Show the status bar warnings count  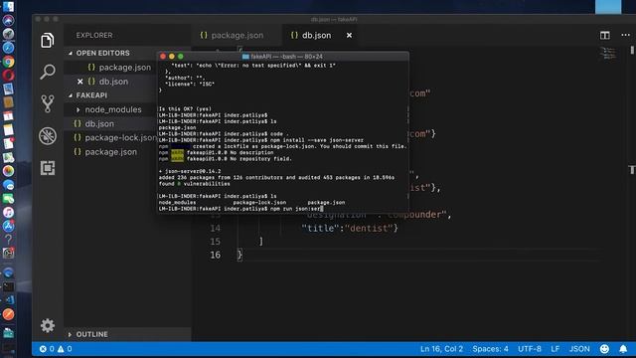(65, 349)
